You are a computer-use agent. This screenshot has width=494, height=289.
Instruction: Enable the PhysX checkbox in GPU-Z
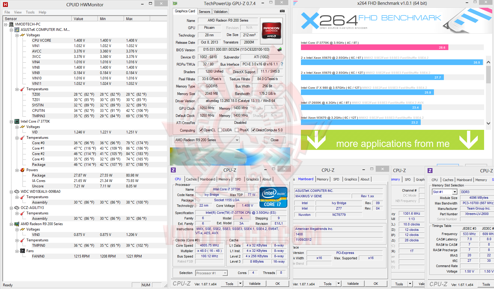(237, 130)
